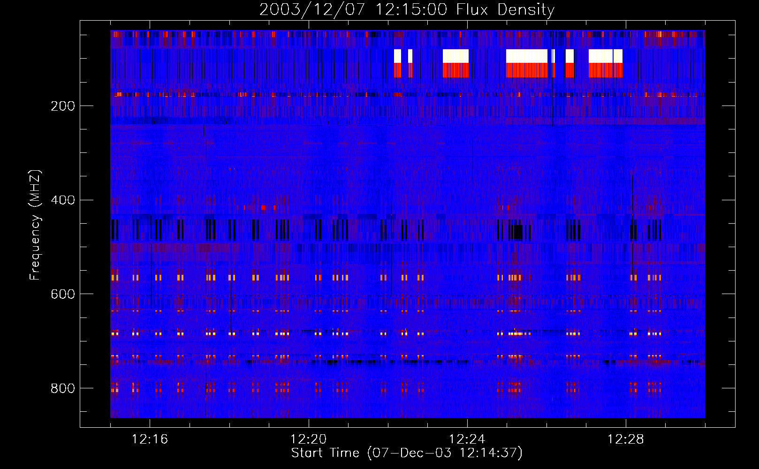Viewport: 759px width, 469px height.
Task: Click the 600 frequency tick label
Action: point(63,294)
